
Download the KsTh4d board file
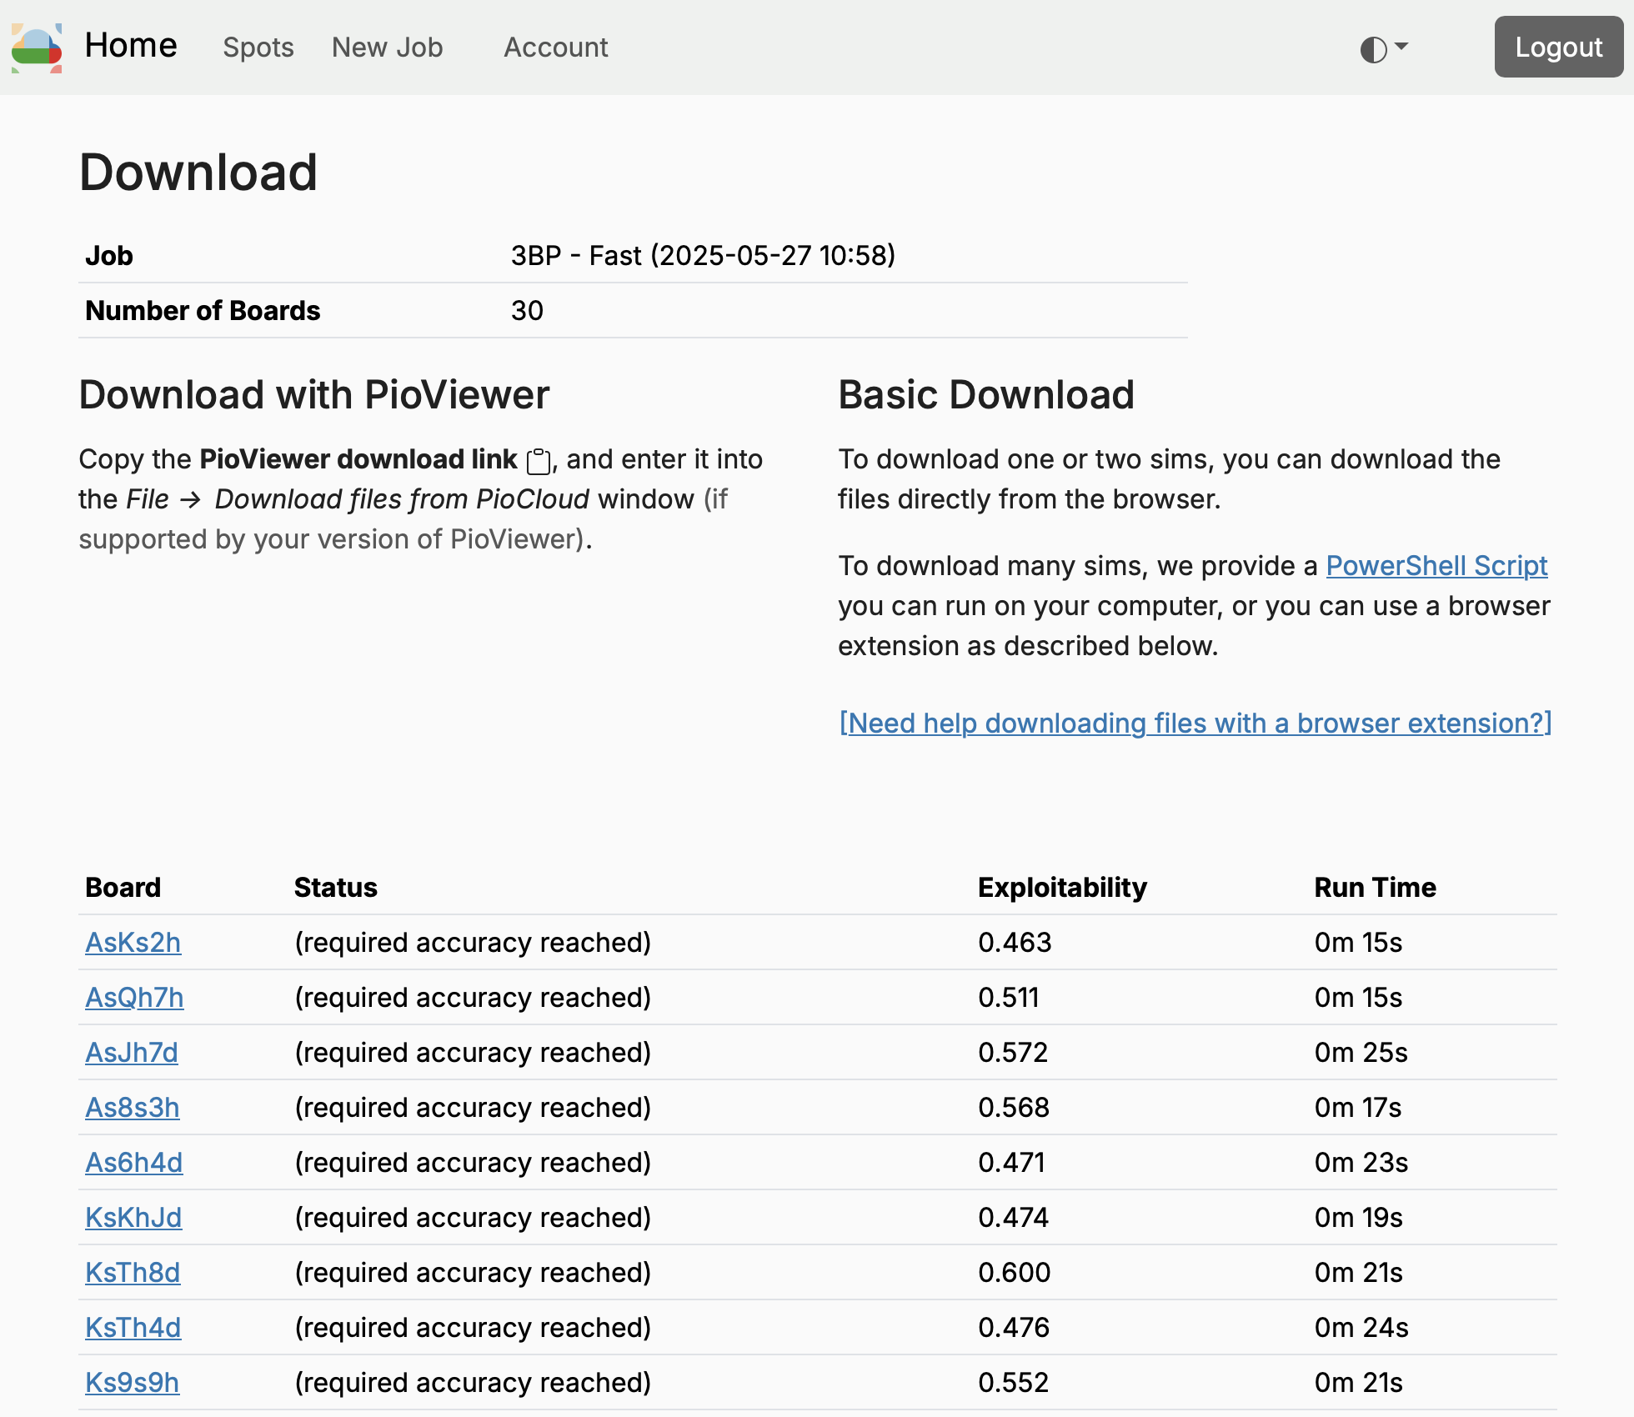click(133, 1328)
